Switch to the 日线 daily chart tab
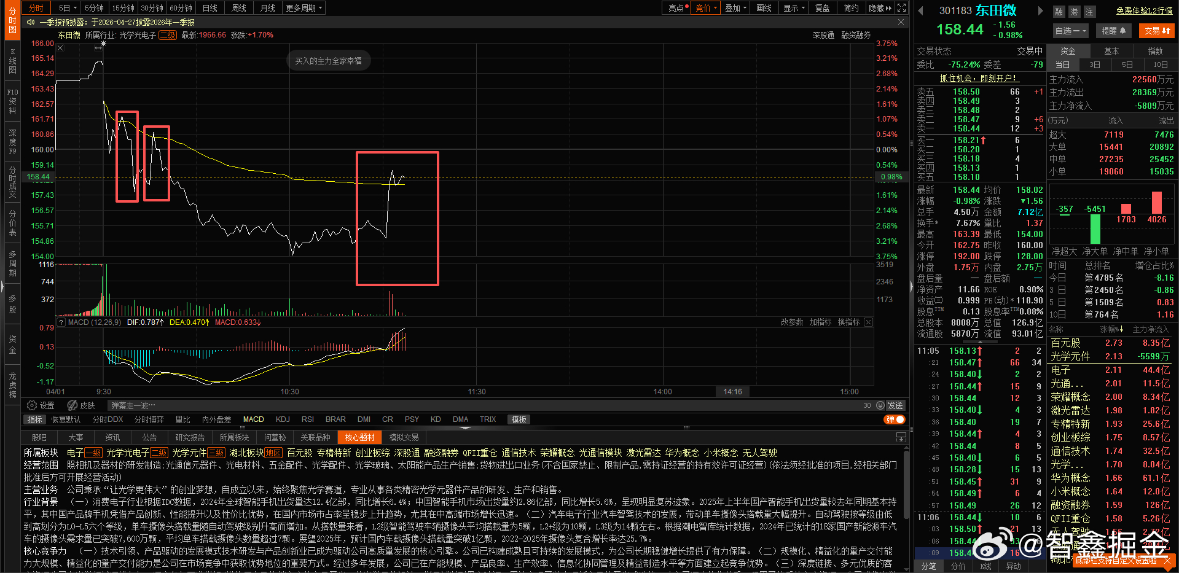 coord(210,8)
